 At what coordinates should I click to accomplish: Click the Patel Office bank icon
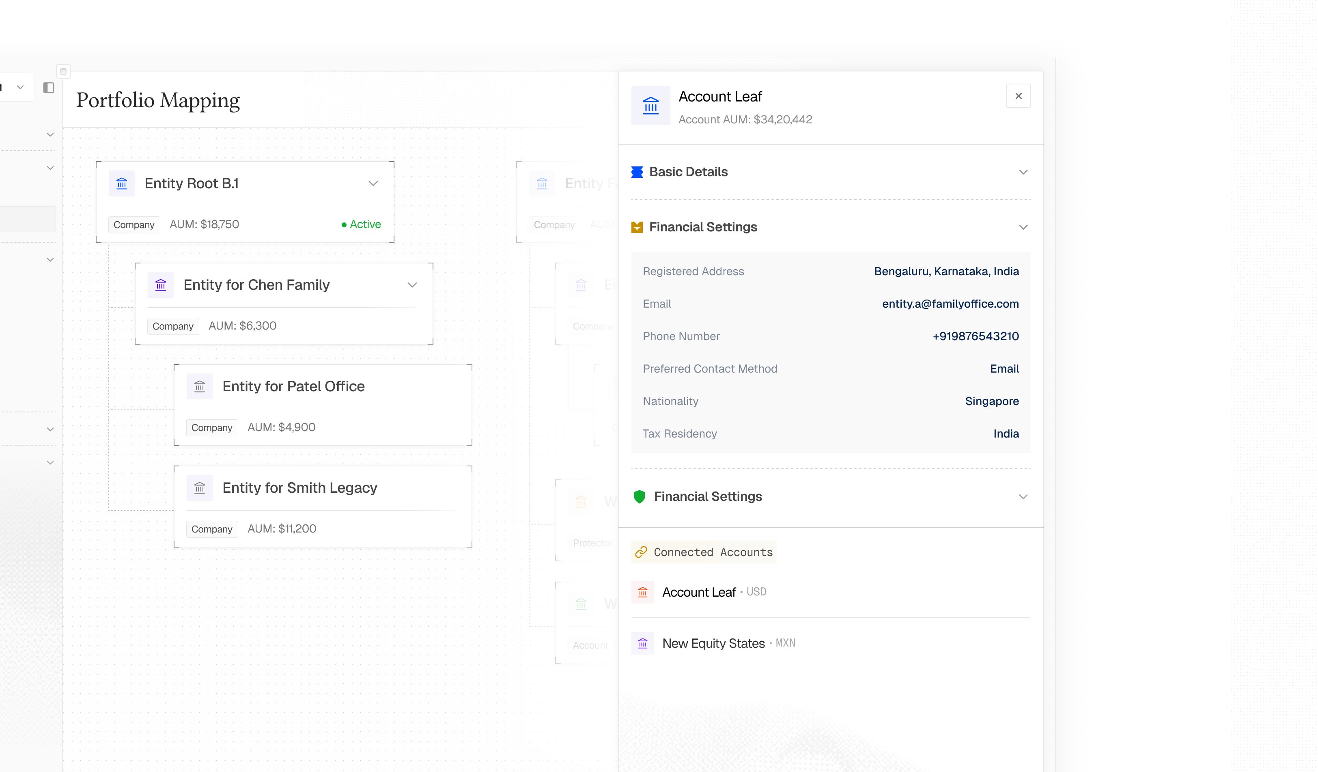(x=200, y=386)
